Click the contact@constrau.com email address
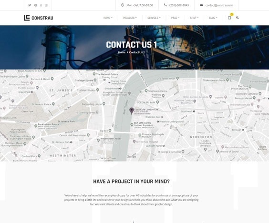Image resolution: width=269 pixels, height=223 pixels. point(219,5)
